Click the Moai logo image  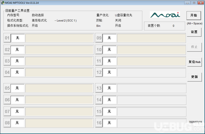pyautogui.click(x=165, y=14)
